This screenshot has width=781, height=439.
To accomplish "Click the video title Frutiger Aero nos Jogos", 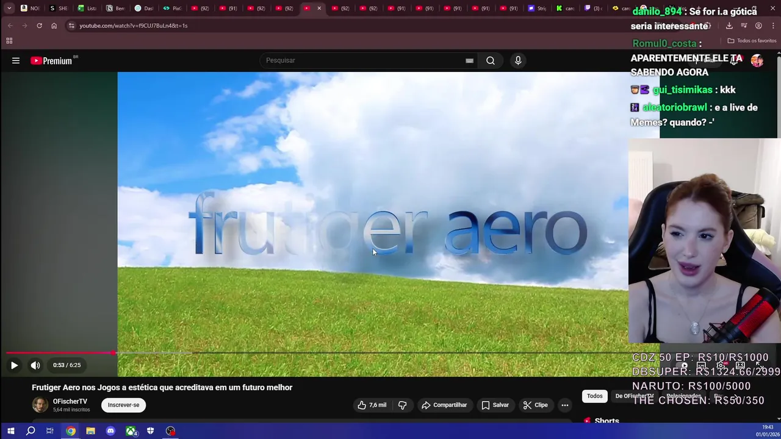I will [162, 387].
